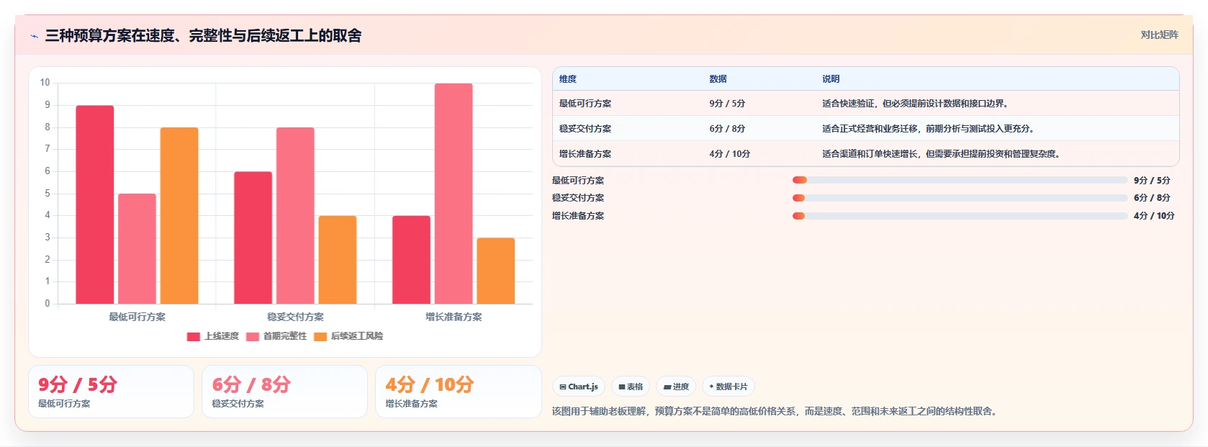Image resolution: width=1208 pixels, height=447 pixels.
Task: Click the 最低可行方案 progress bar
Action: 960,180
